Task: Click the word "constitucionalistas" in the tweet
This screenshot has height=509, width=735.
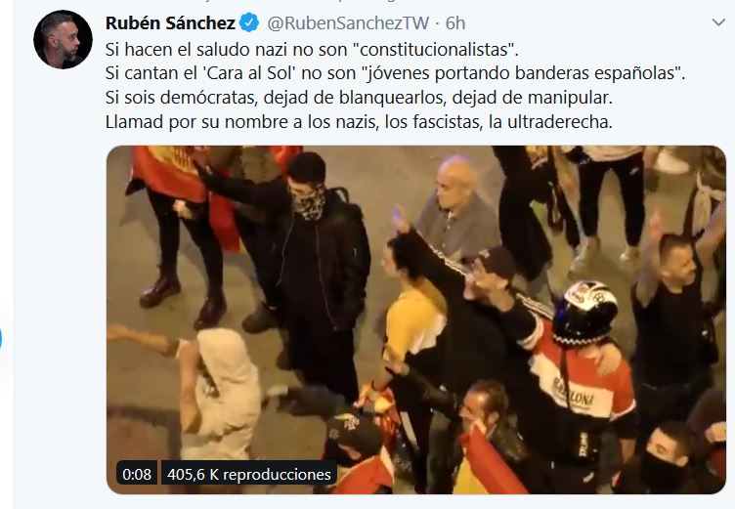Action: [x=434, y=49]
